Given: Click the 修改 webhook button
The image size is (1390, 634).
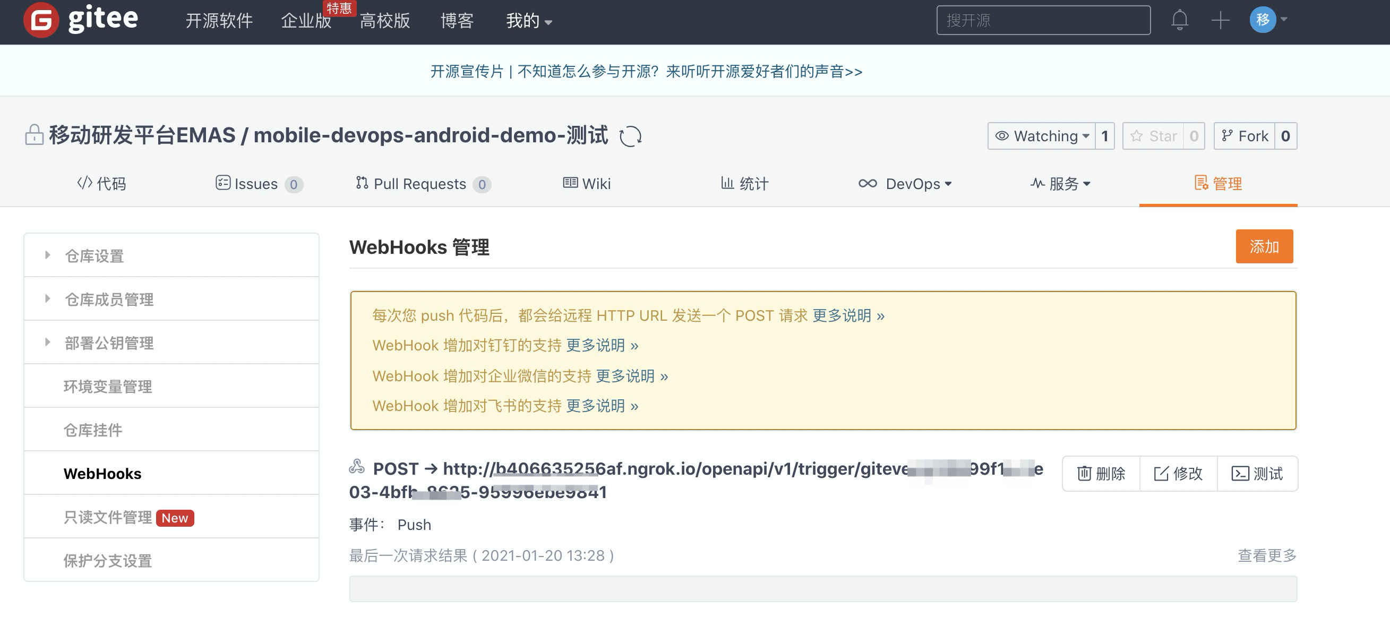Looking at the screenshot, I should [x=1179, y=474].
